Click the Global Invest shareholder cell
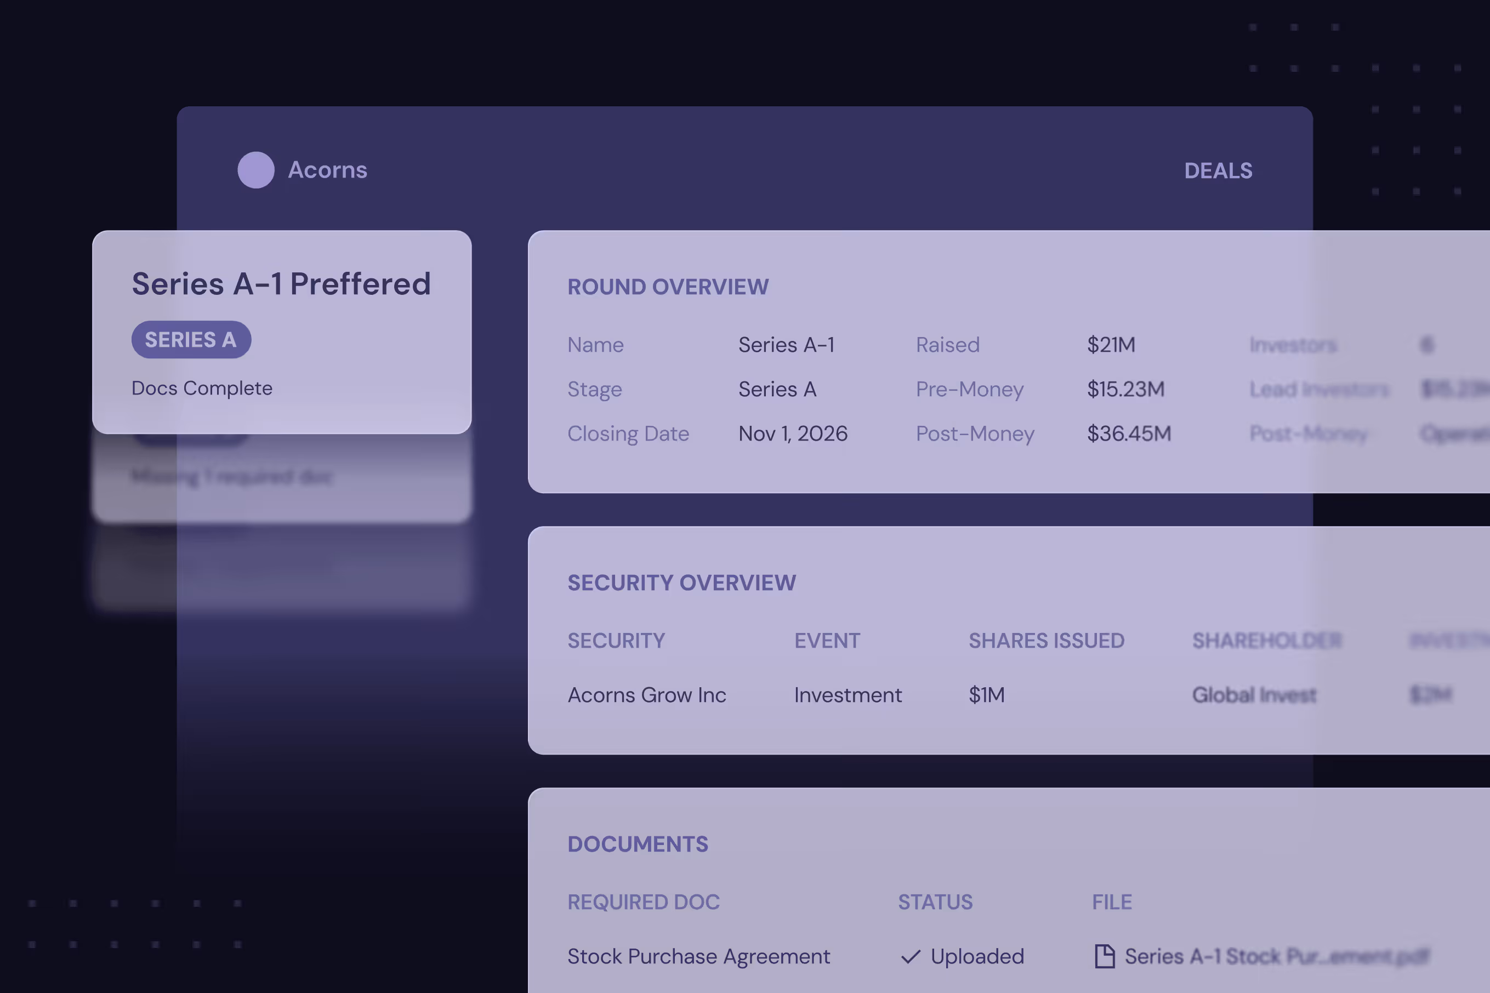 1254,695
